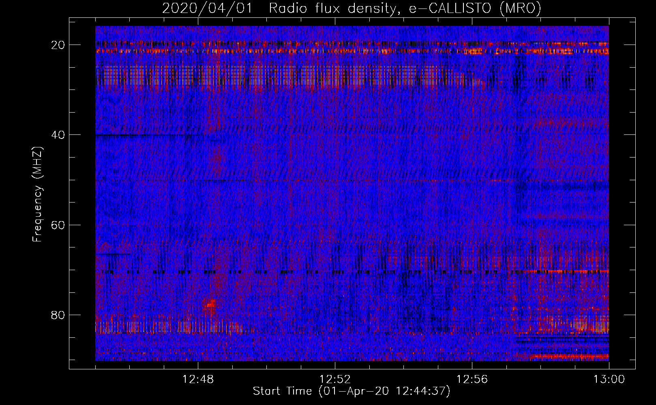Image resolution: width=656 pixels, height=405 pixels.
Task: Click the 'Start Time (01-Apr-20 12:44:37)' label
Action: 352,391
